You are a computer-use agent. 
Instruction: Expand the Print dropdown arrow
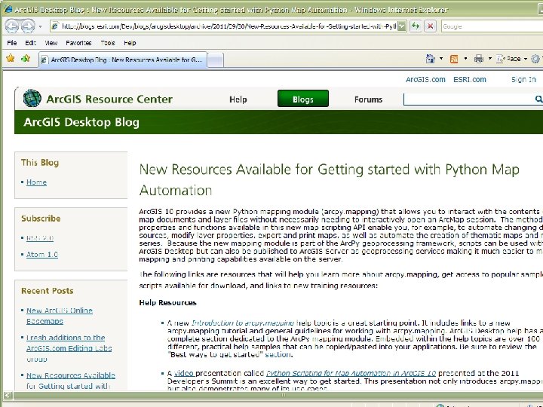coord(489,59)
